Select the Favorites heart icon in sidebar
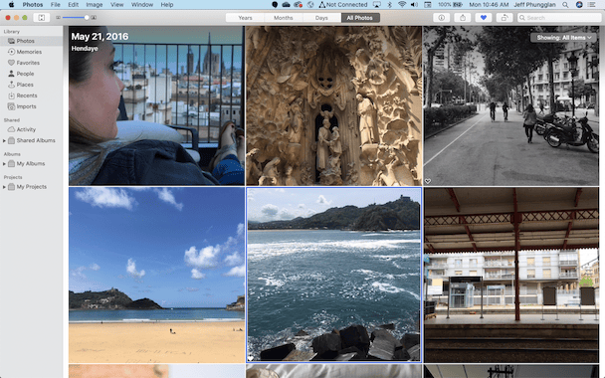This screenshot has height=378, width=605. pyautogui.click(x=11, y=63)
